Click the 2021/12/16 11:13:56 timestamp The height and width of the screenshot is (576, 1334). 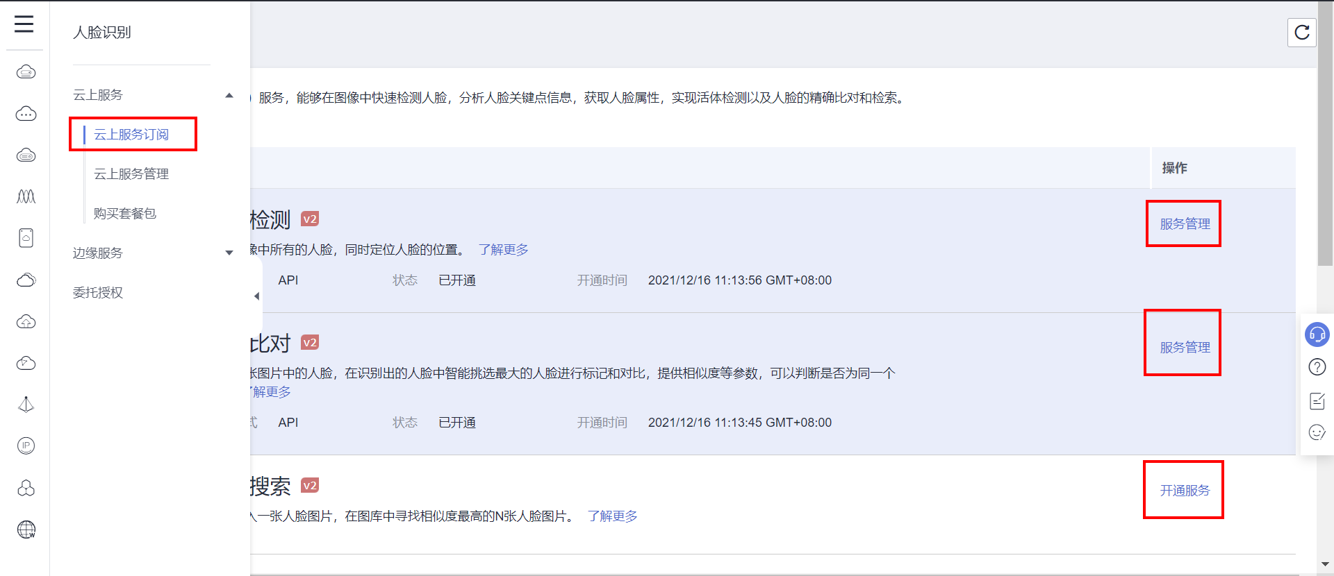(740, 280)
